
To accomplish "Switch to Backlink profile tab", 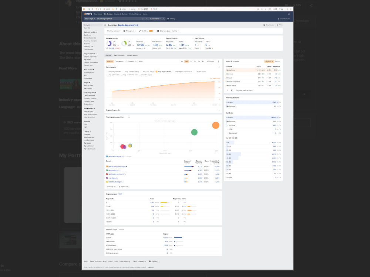I will [119, 55].
